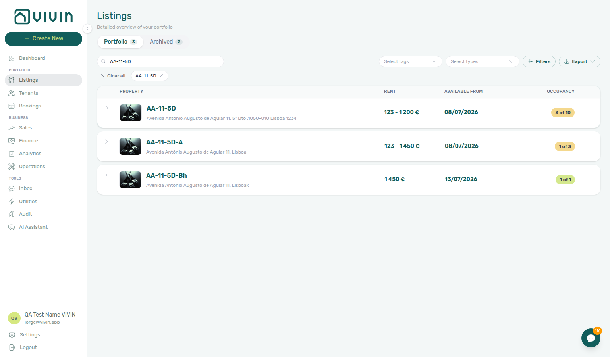
Task: Click the 08/07/2026 date in AA-11-5D-A row
Action: pyautogui.click(x=461, y=146)
